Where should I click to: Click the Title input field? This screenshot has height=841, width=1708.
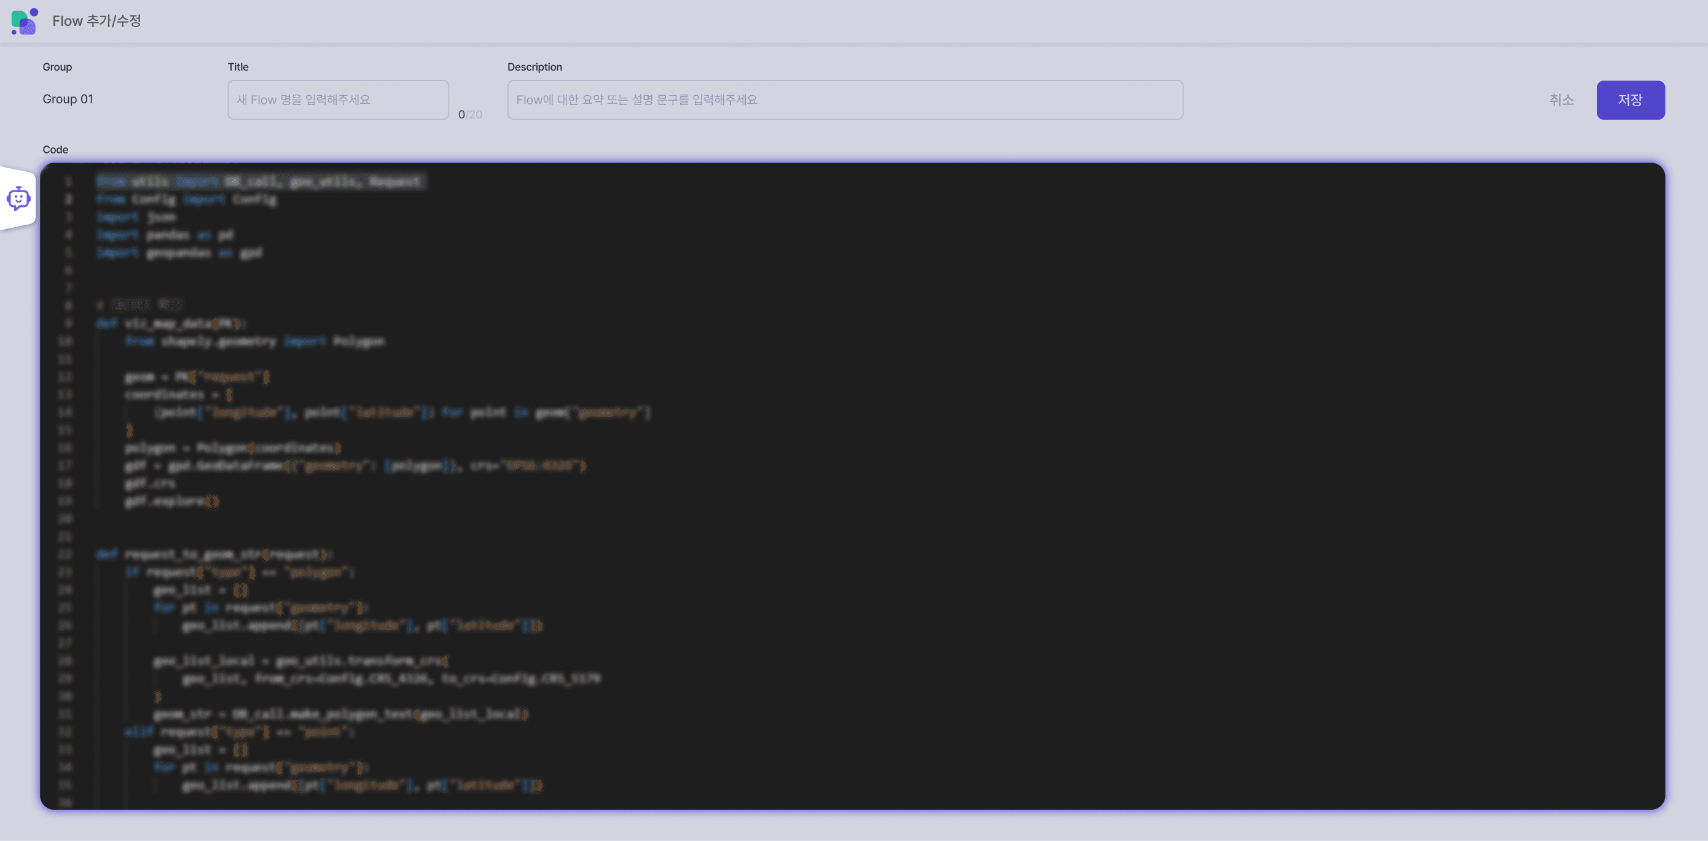(338, 100)
